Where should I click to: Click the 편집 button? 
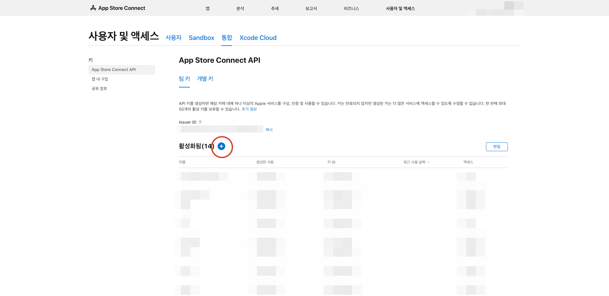[497, 147]
